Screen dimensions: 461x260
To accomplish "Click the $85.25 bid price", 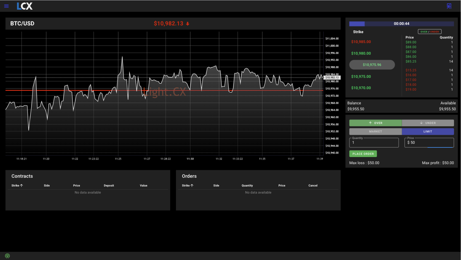I will [x=411, y=61].
